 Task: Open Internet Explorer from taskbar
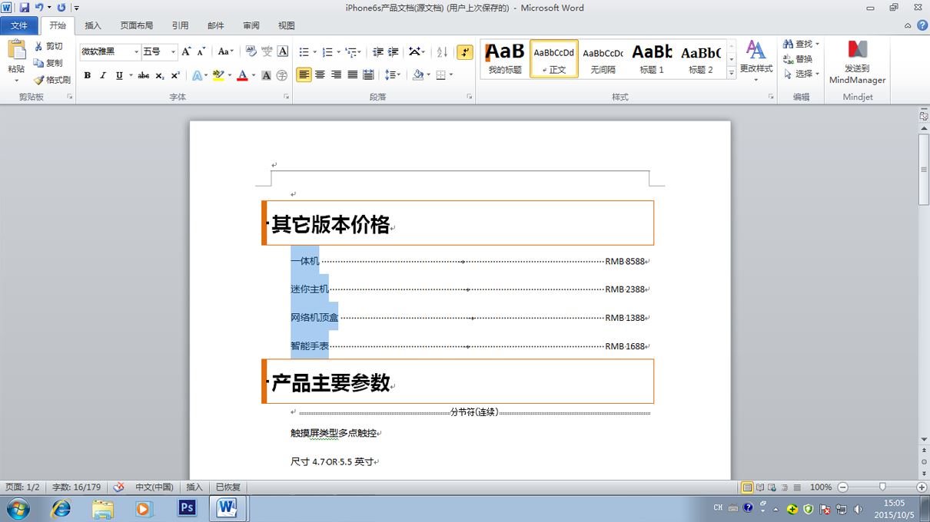click(61, 508)
